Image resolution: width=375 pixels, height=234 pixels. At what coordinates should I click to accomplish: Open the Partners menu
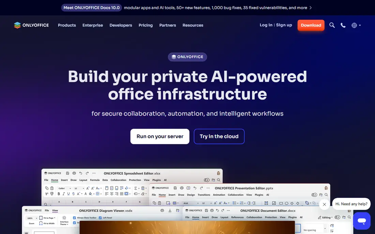(x=168, y=25)
